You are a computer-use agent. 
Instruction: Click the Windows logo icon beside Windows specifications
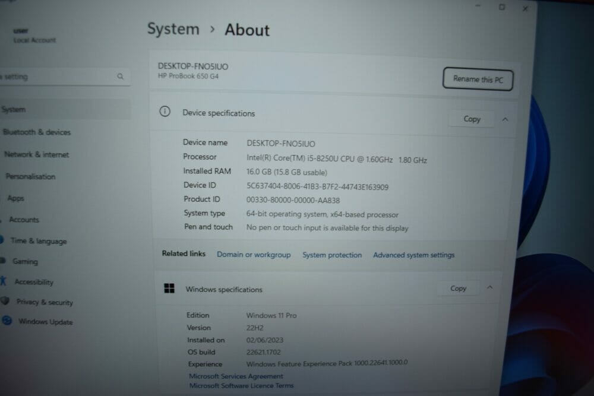(x=169, y=289)
